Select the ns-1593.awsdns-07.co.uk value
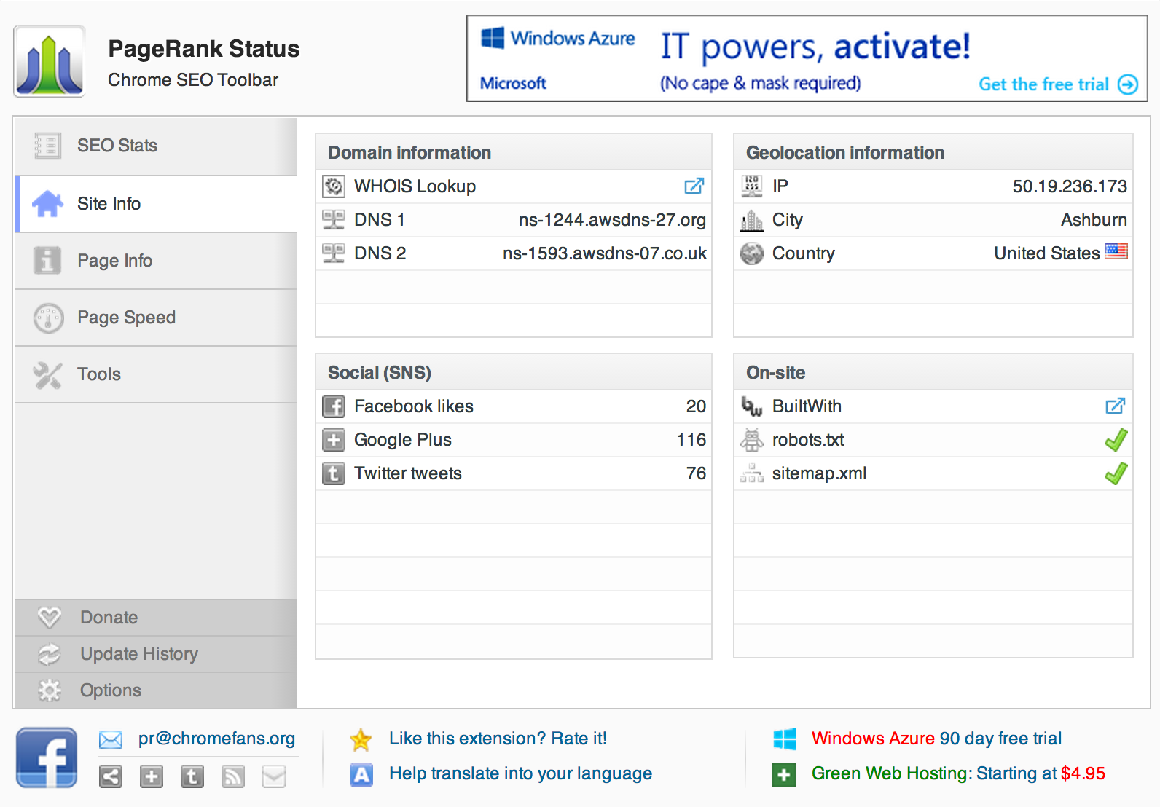The image size is (1160, 807). point(604,253)
